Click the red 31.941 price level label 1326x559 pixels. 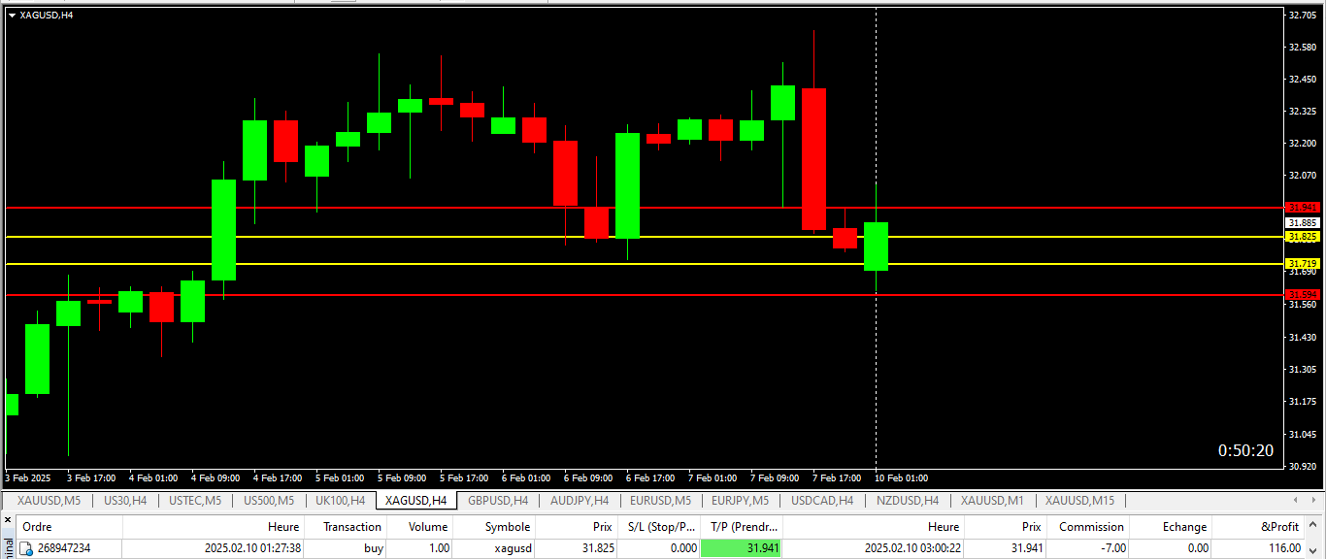[1302, 208]
